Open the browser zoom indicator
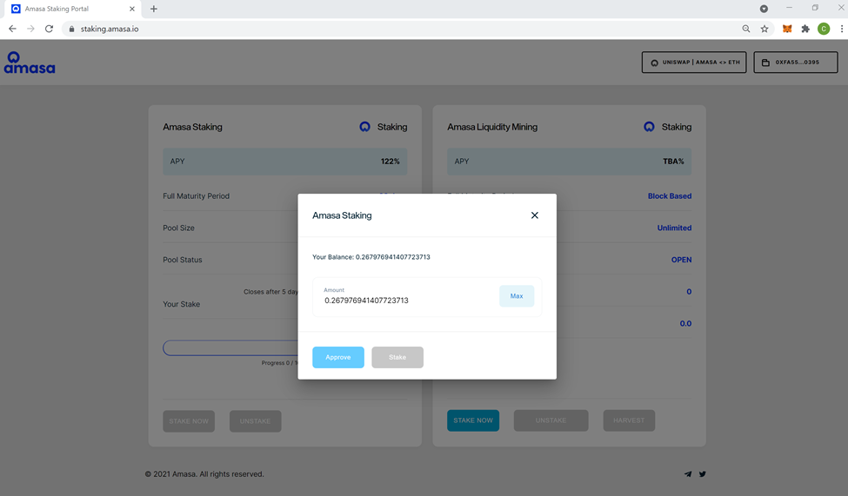848x496 pixels. (745, 29)
